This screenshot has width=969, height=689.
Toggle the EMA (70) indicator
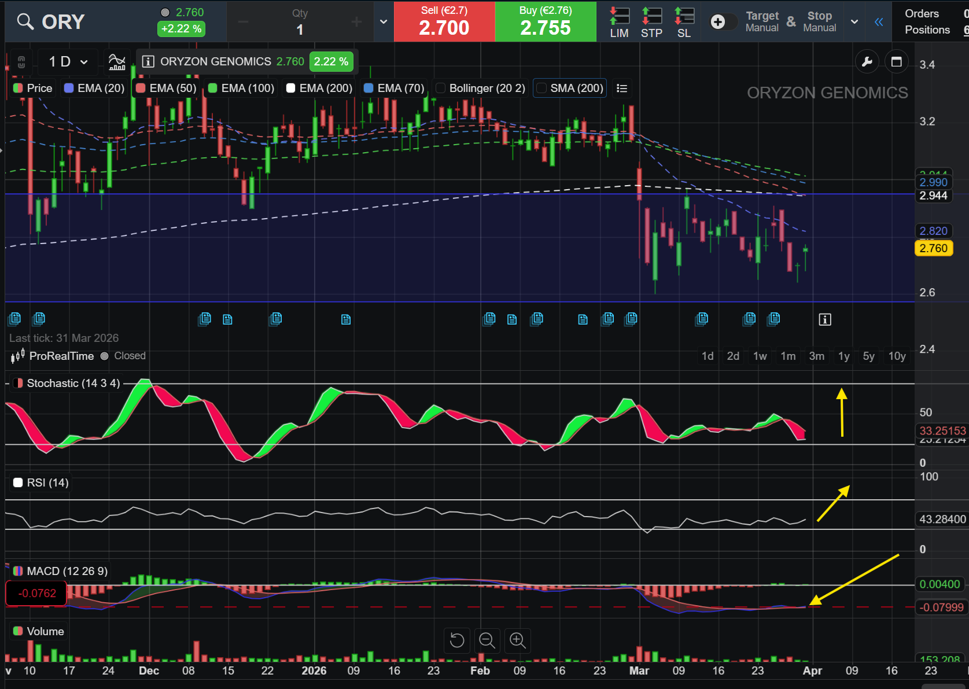point(394,88)
